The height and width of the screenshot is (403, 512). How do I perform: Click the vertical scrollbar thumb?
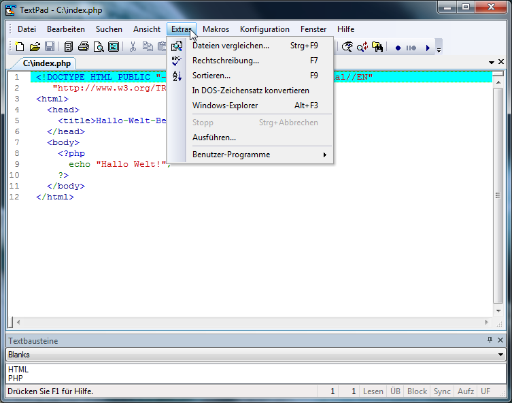498,195
